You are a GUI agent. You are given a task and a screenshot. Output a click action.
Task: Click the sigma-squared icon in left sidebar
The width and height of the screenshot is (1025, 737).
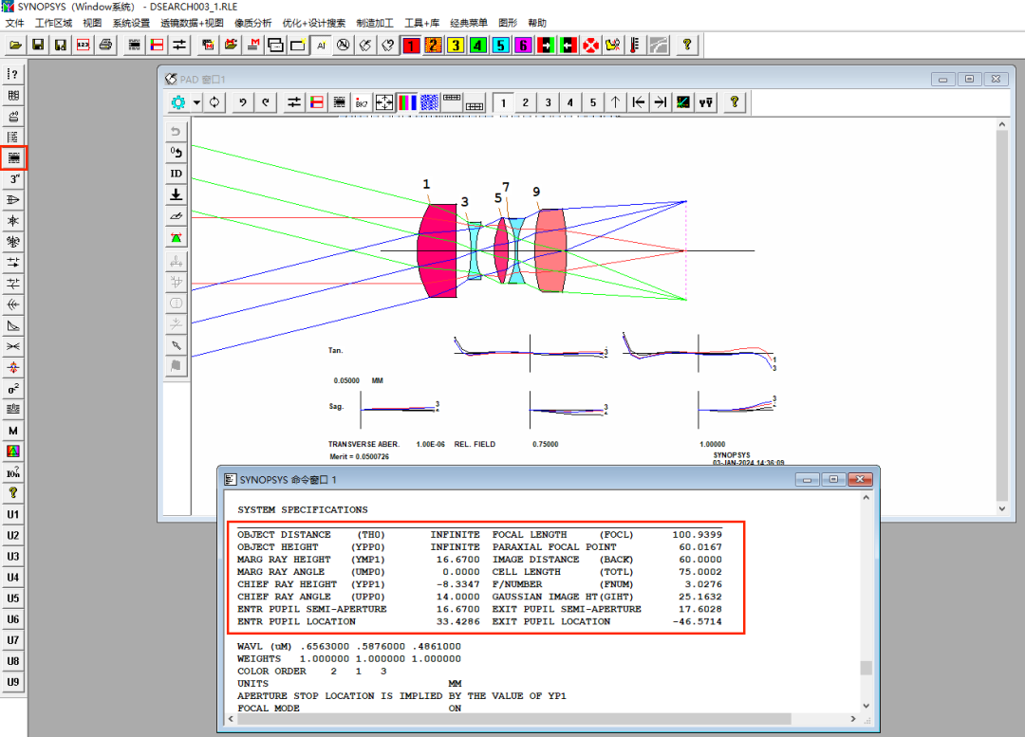click(x=13, y=389)
